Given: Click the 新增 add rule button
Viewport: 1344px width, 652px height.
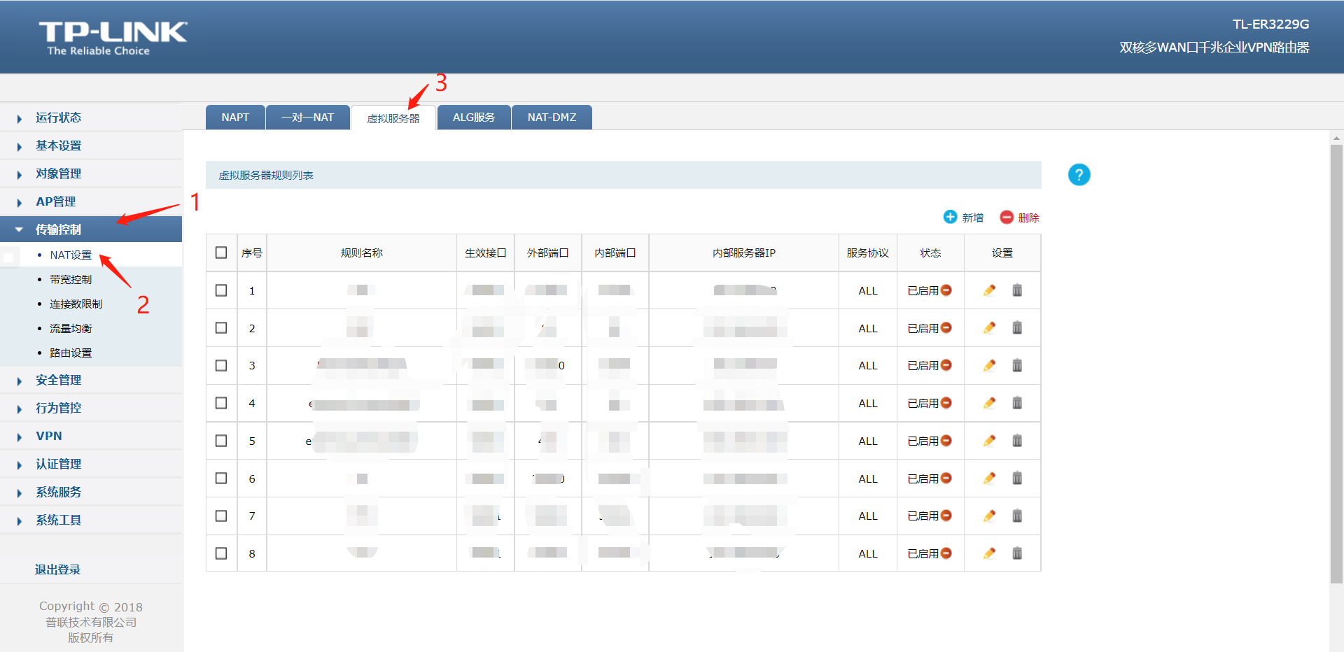Looking at the screenshot, I should click(x=963, y=218).
